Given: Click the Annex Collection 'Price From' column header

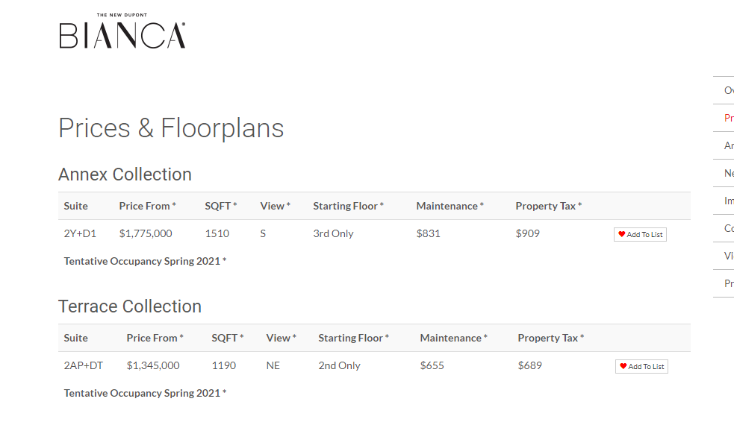Looking at the screenshot, I should tap(147, 206).
